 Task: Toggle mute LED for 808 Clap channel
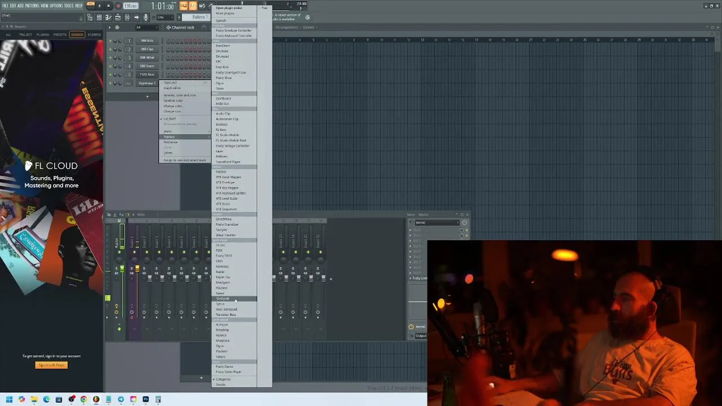coord(111,49)
